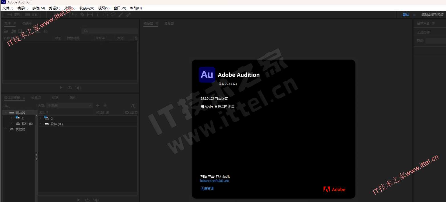Switch to the 标记 tab
The width and height of the screenshot is (446, 202).
[55, 98]
